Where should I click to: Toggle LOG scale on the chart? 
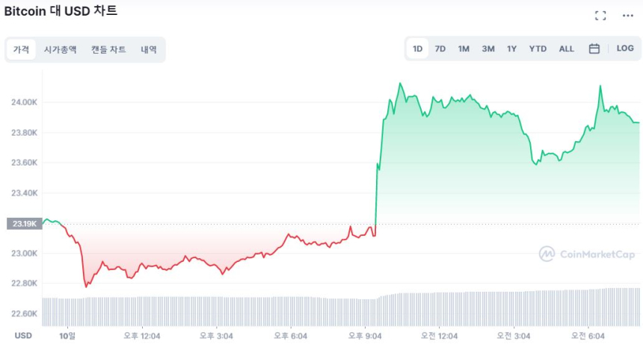click(x=625, y=49)
